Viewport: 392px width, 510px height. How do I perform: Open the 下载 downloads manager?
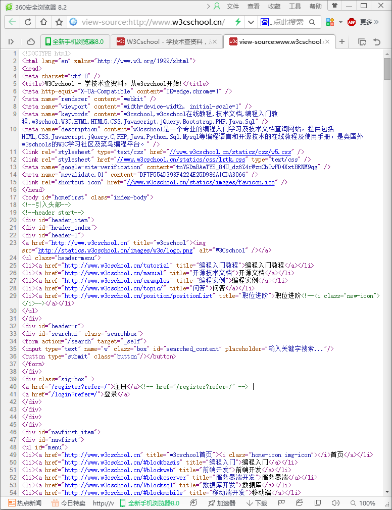pos(257,503)
